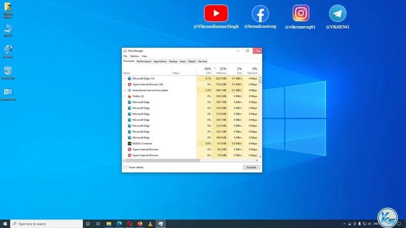Switch to the Performance tab

tap(144, 61)
